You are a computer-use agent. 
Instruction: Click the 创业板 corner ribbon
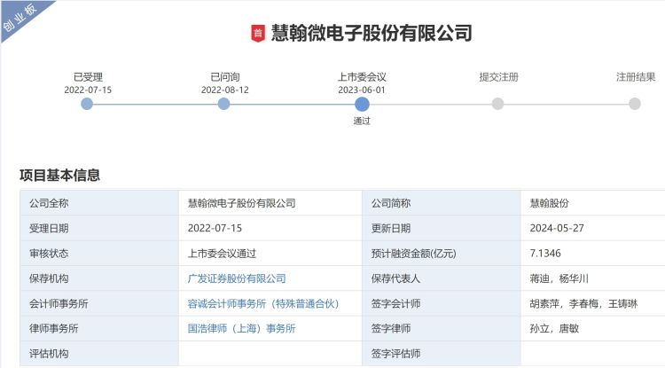(x=20, y=17)
